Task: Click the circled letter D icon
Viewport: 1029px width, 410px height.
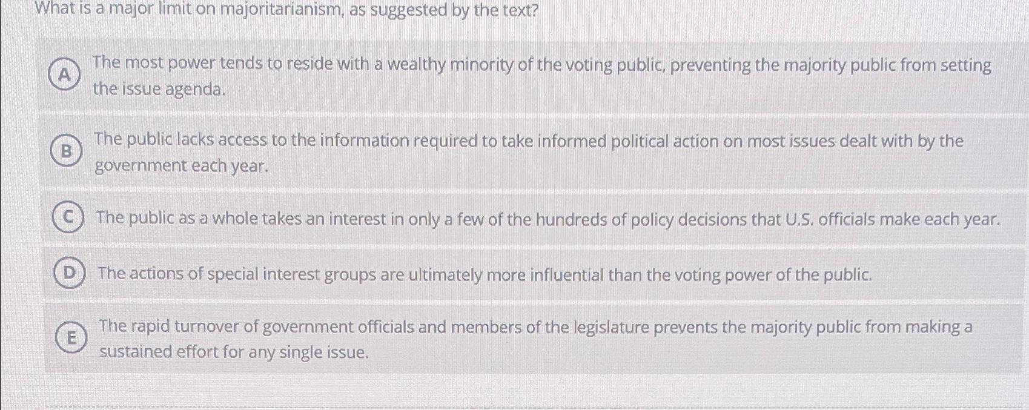Action: pyautogui.click(x=70, y=273)
